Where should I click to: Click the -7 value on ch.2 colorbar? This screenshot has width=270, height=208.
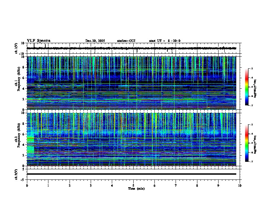click(251, 161)
